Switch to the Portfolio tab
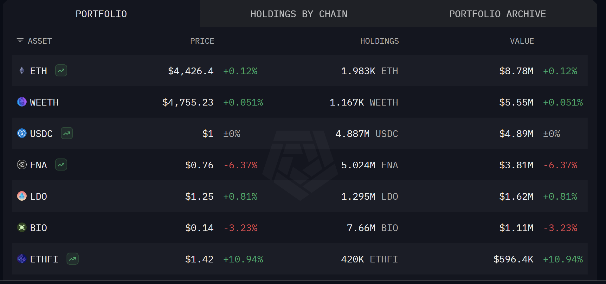Screen dimensions: 606x284 pos(101,14)
